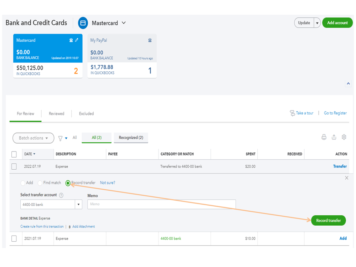Click the Add Attachment link

(x=83, y=227)
